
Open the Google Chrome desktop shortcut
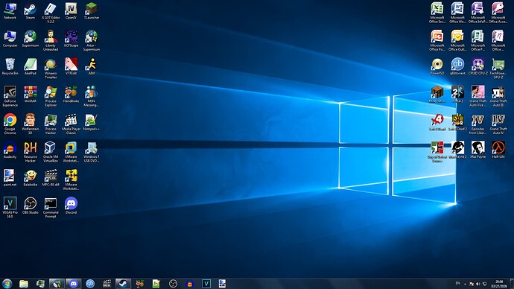[10, 124]
